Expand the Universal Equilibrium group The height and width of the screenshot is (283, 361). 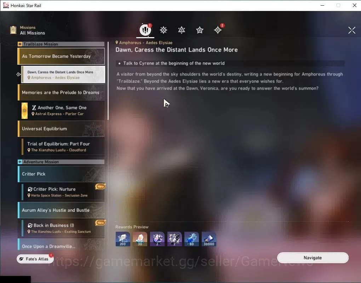coord(61,129)
